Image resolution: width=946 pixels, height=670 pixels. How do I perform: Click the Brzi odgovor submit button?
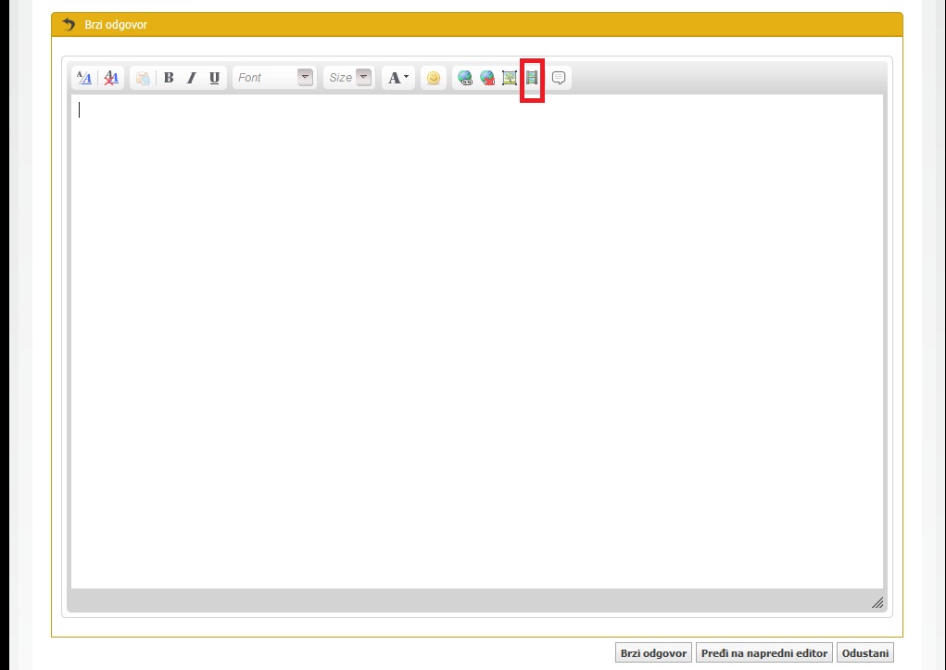coord(653,653)
